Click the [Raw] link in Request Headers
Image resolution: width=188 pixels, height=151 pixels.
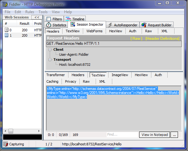(136, 39)
